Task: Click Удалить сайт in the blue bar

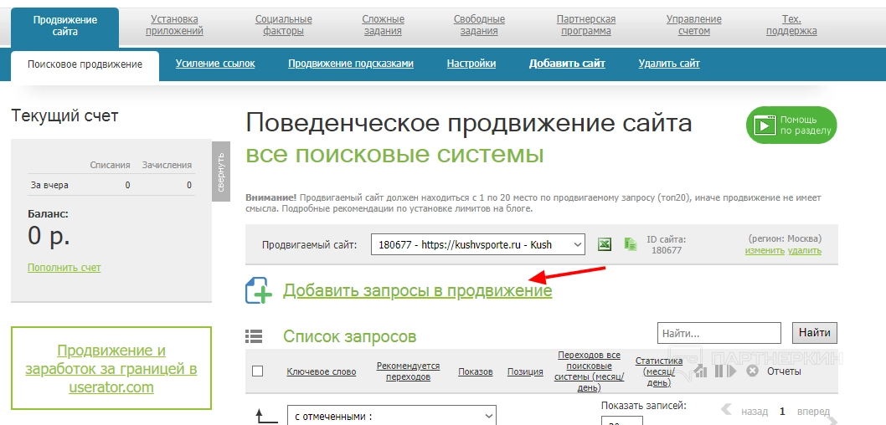Action: [x=669, y=64]
